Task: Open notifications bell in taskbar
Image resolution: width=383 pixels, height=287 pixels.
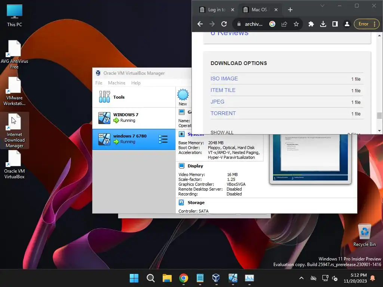Action: (373, 278)
